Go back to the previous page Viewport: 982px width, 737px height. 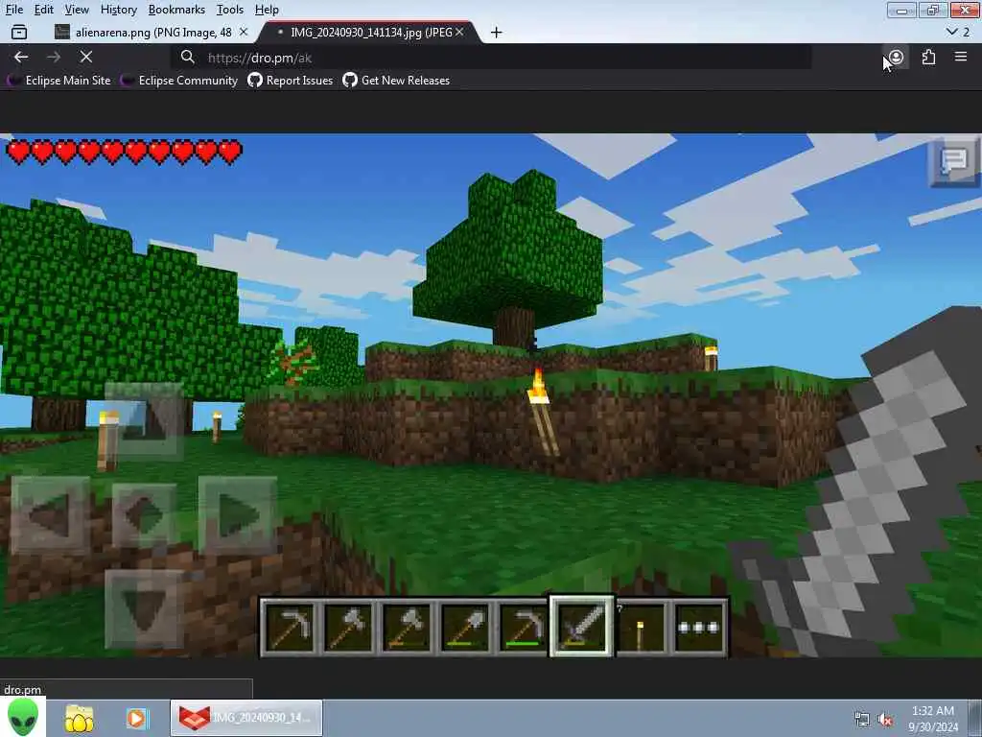21,57
